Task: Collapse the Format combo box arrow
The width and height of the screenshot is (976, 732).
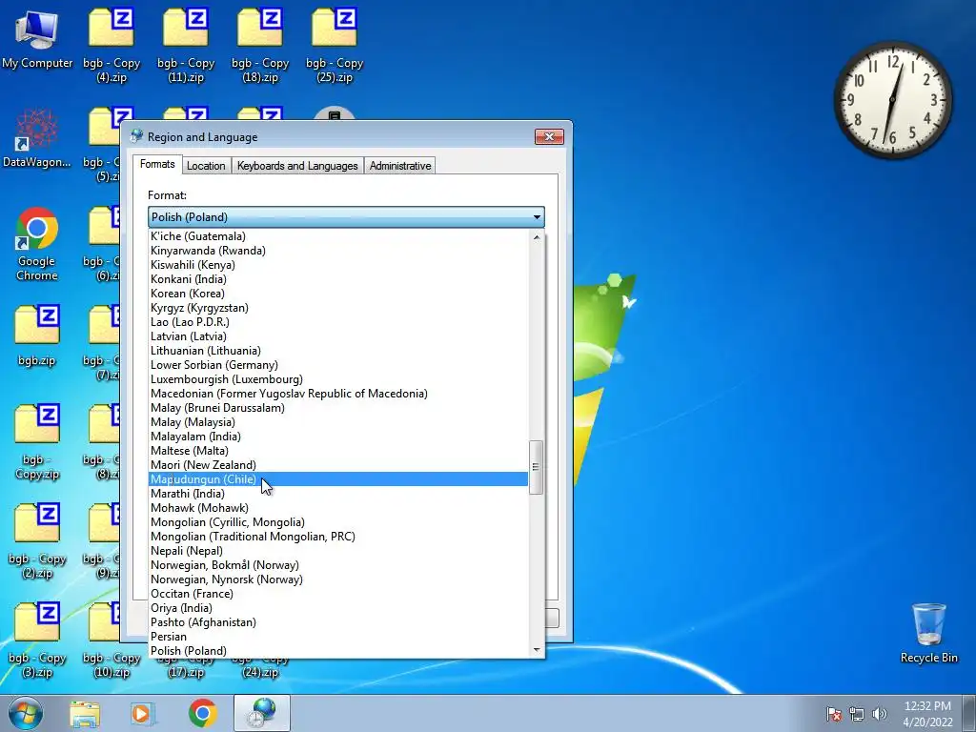Action: (x=537, y=217)
